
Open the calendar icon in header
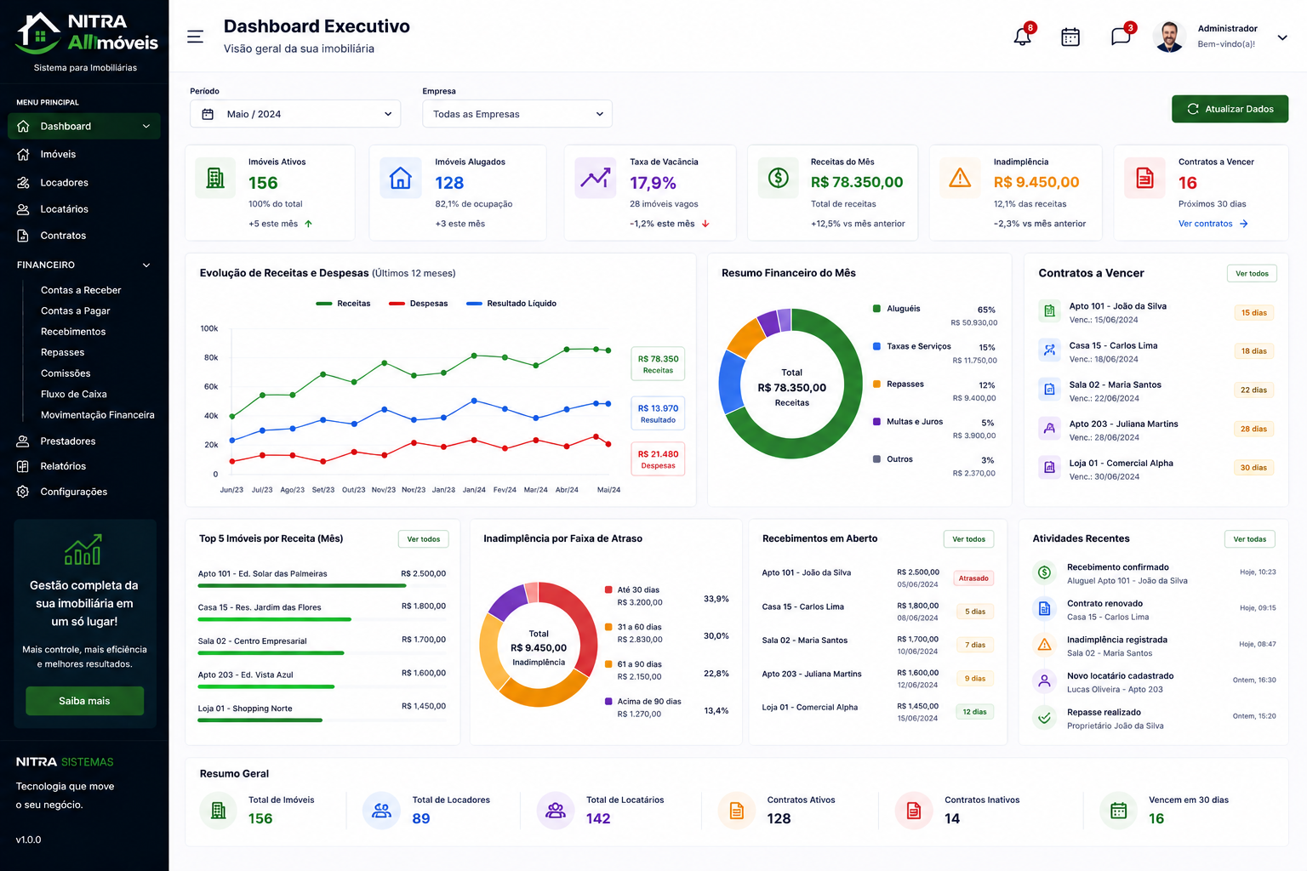click(1070, 37)
